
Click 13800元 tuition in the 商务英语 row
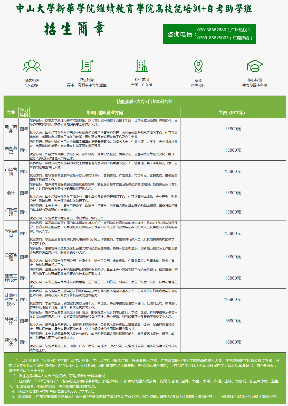coord(233,150)
